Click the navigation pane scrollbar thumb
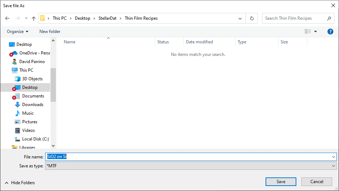The width and height of the screenshot is (339, 191). 53,85
